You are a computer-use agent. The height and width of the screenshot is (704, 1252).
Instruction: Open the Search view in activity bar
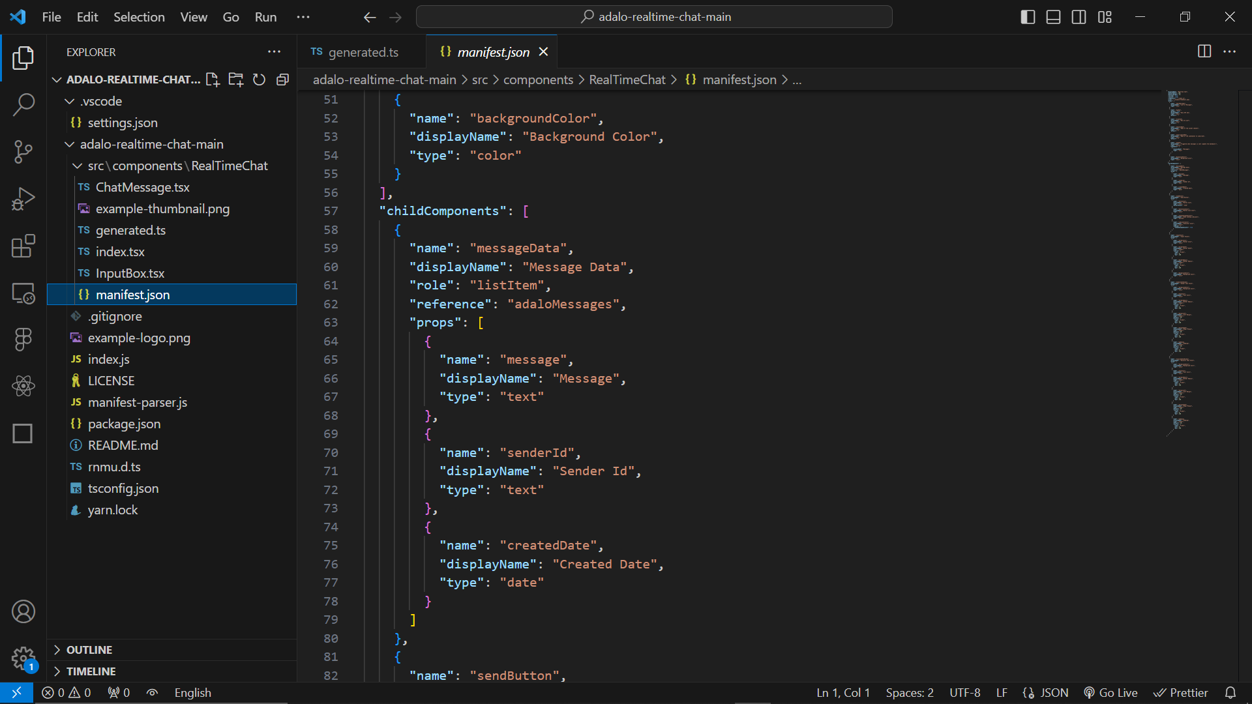tap(23, 104)
